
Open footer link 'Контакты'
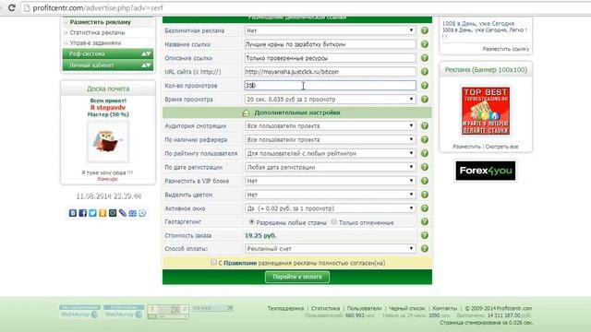coord(445,308)
